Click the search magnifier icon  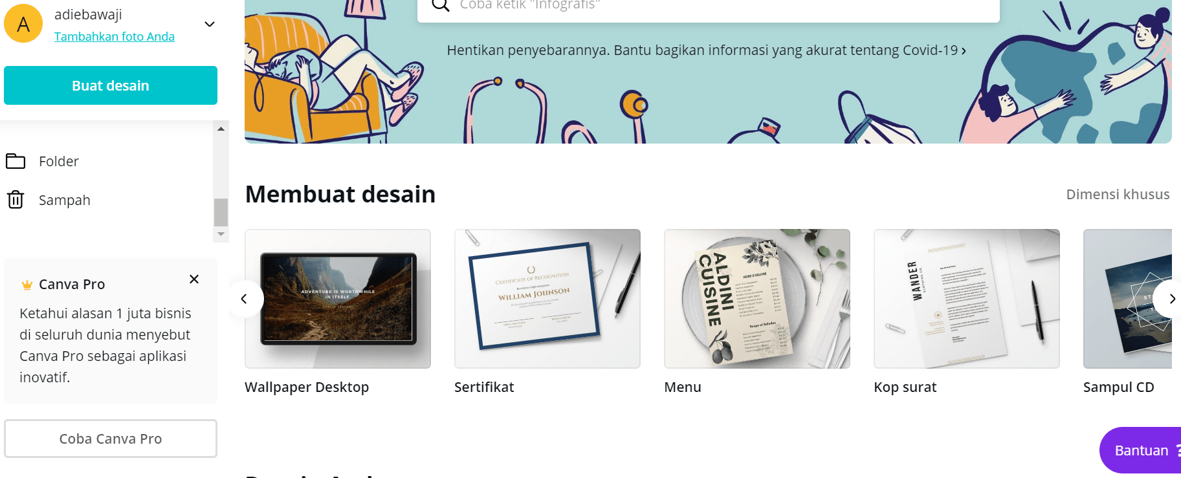pos(441,5)
